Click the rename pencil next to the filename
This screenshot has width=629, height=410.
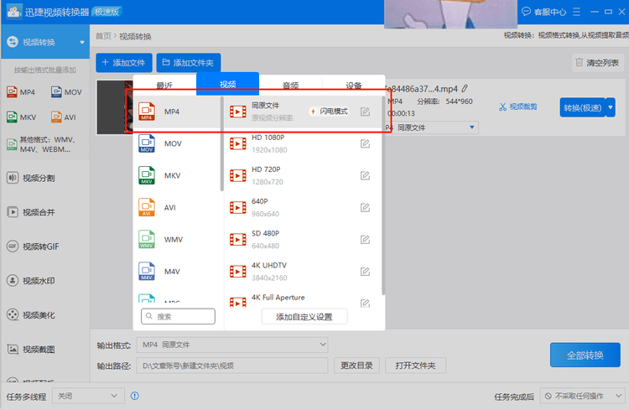coord(465,89)
